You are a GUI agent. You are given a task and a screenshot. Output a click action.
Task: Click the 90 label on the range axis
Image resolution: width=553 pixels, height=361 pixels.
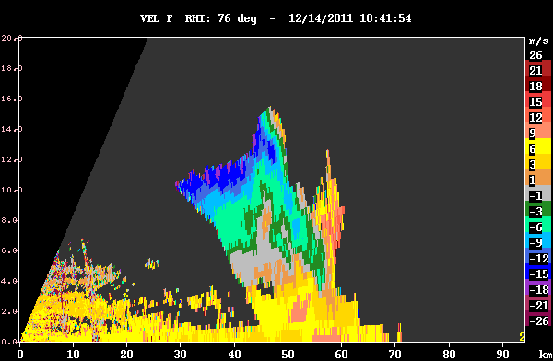502,354
